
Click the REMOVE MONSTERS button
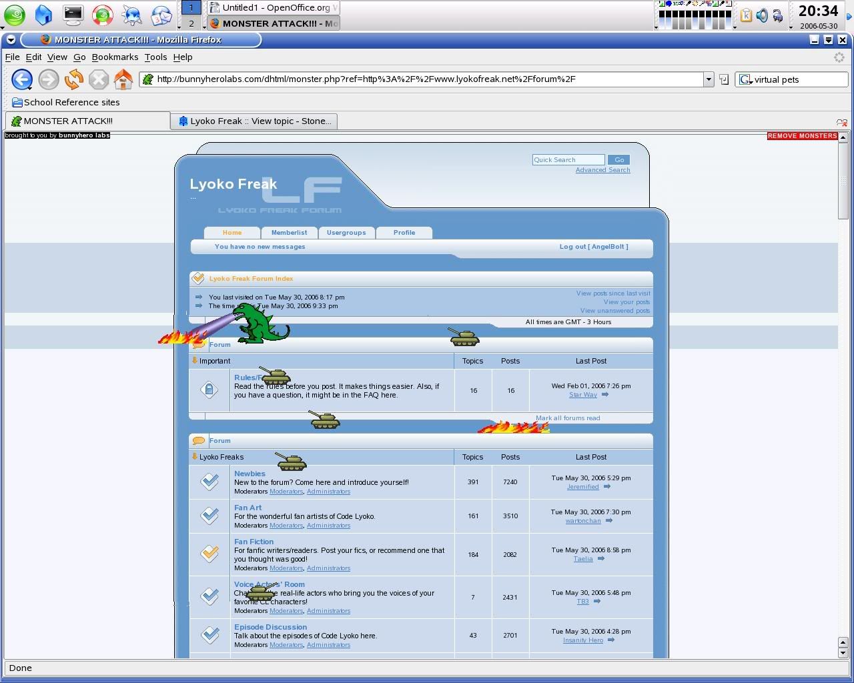[x=802, y=135]
